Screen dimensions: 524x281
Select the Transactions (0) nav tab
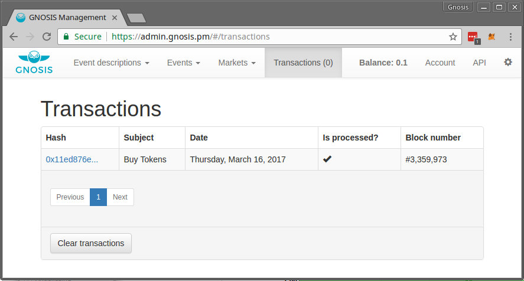(303, 63)
